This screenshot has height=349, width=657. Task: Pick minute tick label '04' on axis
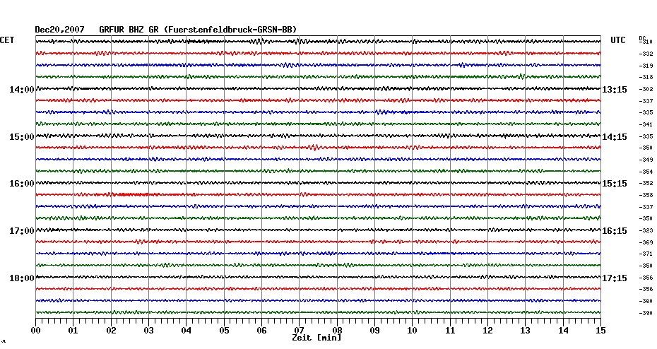(187, 331)
